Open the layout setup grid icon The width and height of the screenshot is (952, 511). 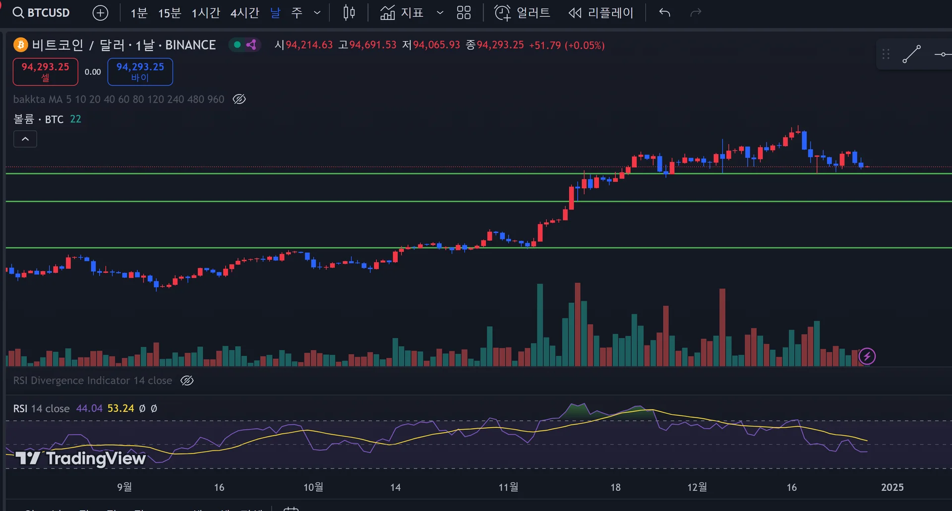464,13
